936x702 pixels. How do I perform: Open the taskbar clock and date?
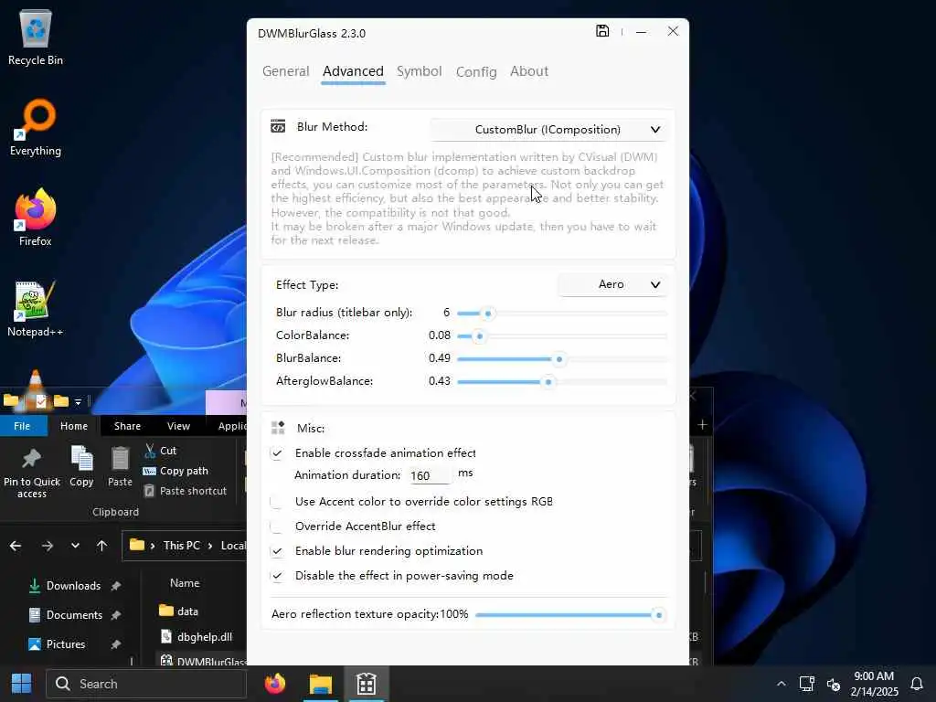click(x=874, y=684)
